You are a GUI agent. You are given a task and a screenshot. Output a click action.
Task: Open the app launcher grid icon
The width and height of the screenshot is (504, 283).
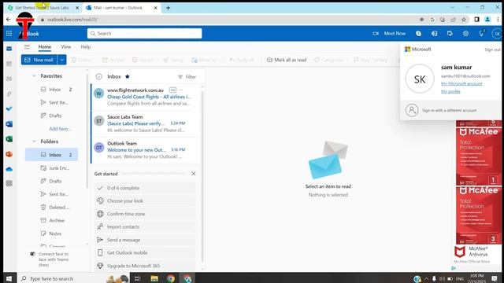9,33
